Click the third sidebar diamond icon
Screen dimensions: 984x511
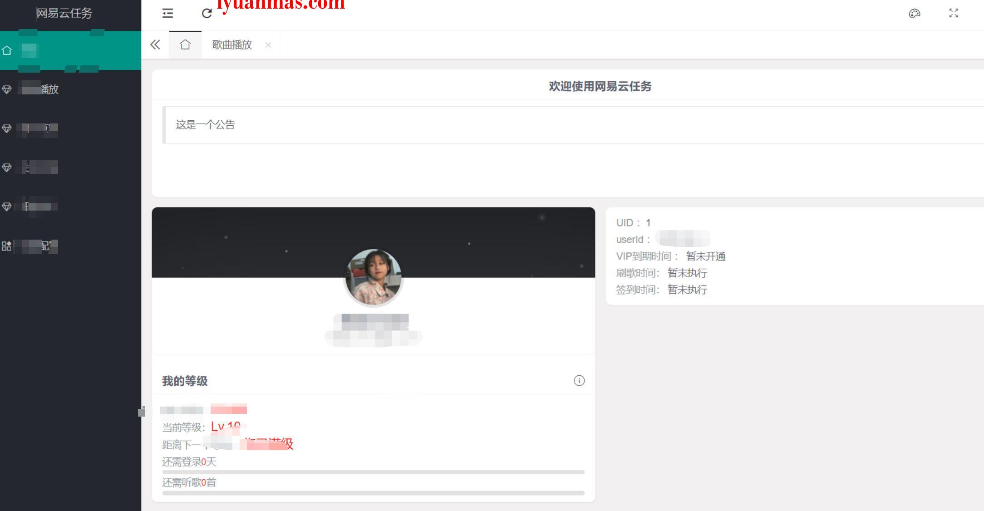coord(7,128)
